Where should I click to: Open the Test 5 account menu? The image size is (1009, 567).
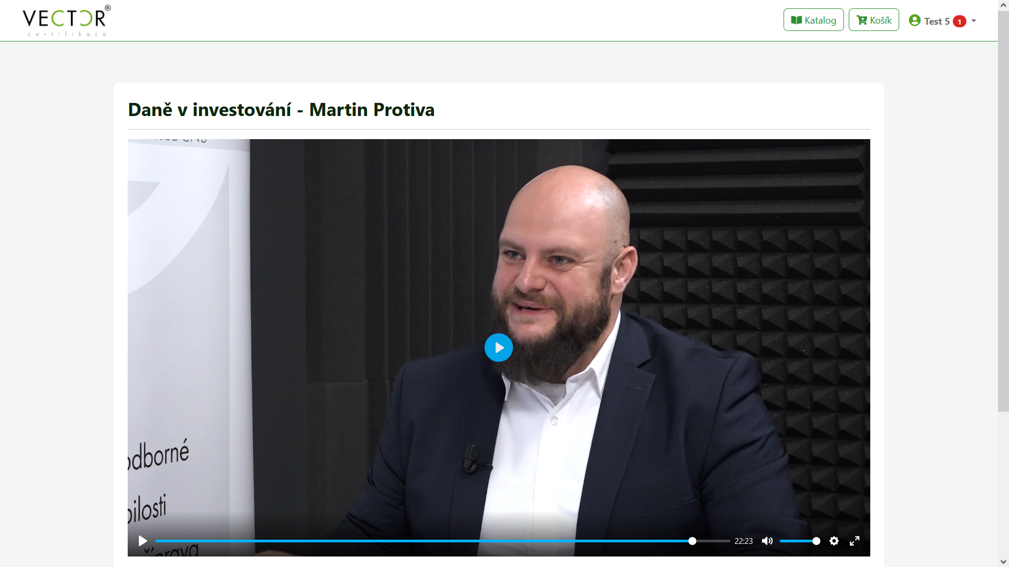pyautogui.click(x=943, y=21)
